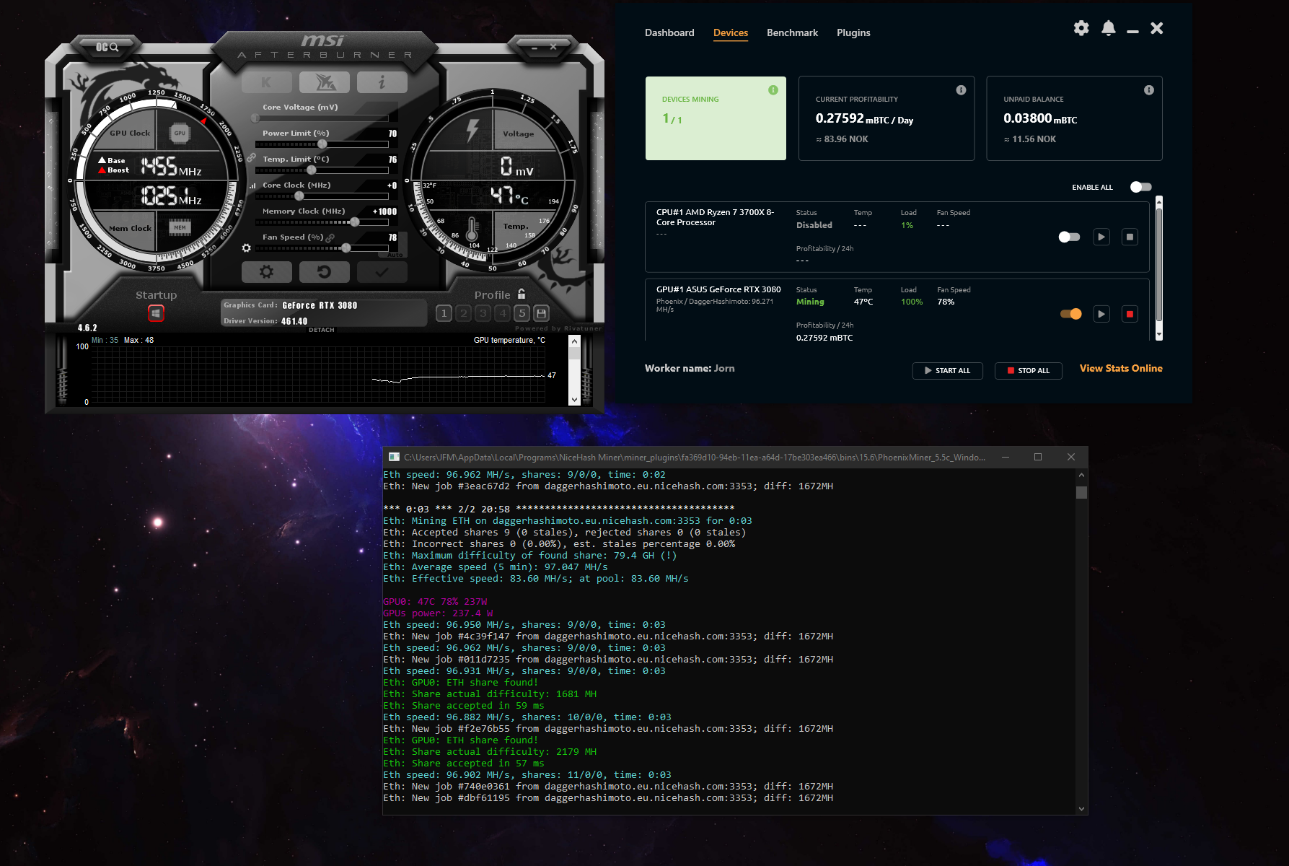
Task: Show info for Unpaid Balance card
Action: click(x=1149, y=90)
